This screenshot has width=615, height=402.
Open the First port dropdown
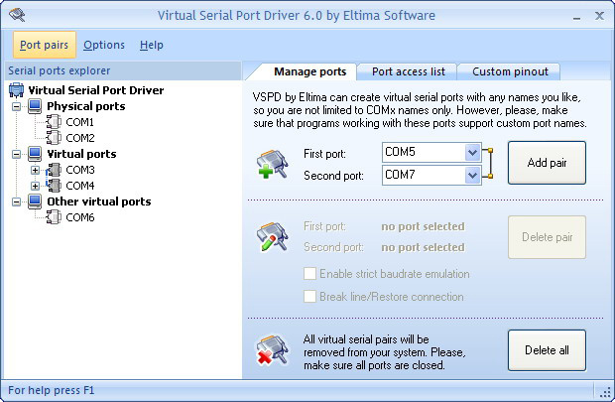[472, 152]
